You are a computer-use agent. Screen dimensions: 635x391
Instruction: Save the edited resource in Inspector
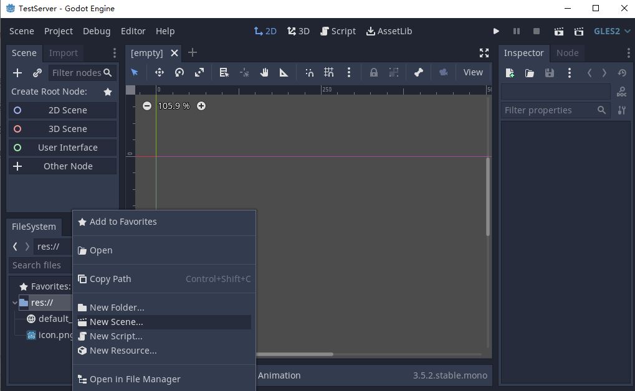pyautogui.click(x=550, y=73)
